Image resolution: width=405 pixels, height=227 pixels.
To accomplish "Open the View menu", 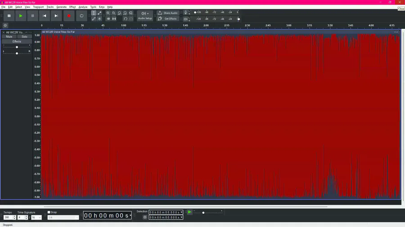I will point(27,7).
